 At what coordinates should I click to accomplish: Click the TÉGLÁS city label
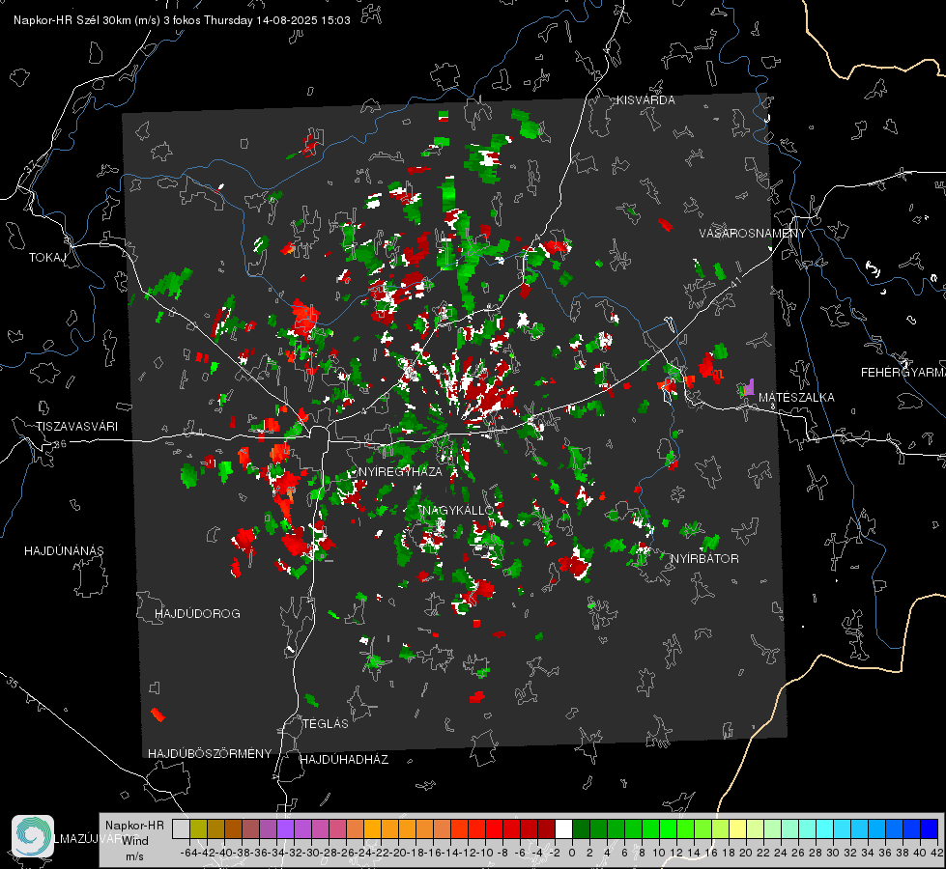click(326, 724)
